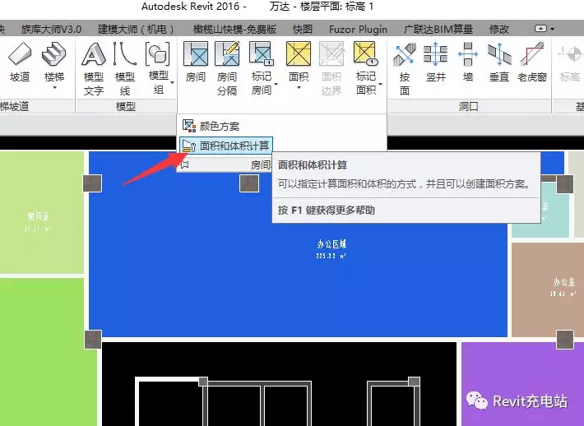
Task: Open the 面积 dropdown arrow
Action: [x=299, y=88]
